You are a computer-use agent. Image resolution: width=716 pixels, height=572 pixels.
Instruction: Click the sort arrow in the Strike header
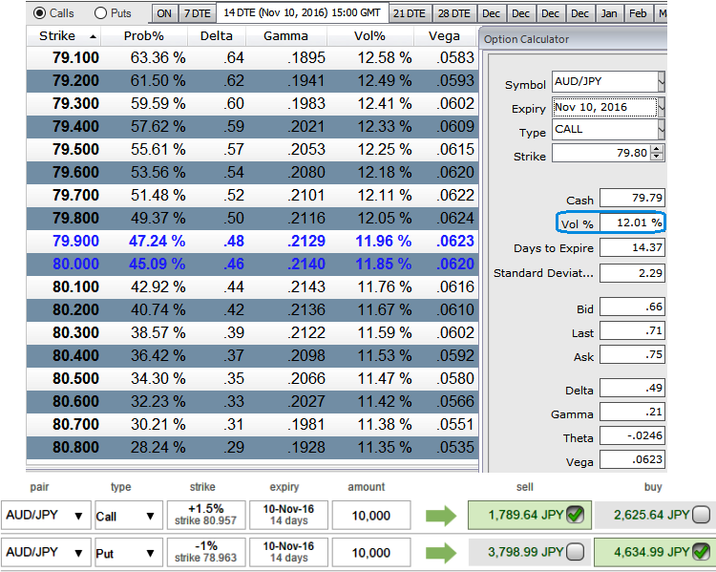click(93, 36)
